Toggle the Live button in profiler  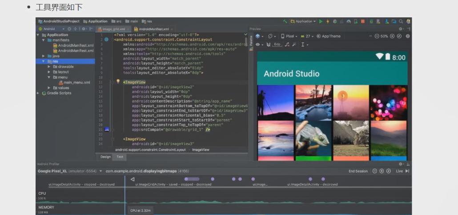402,171
